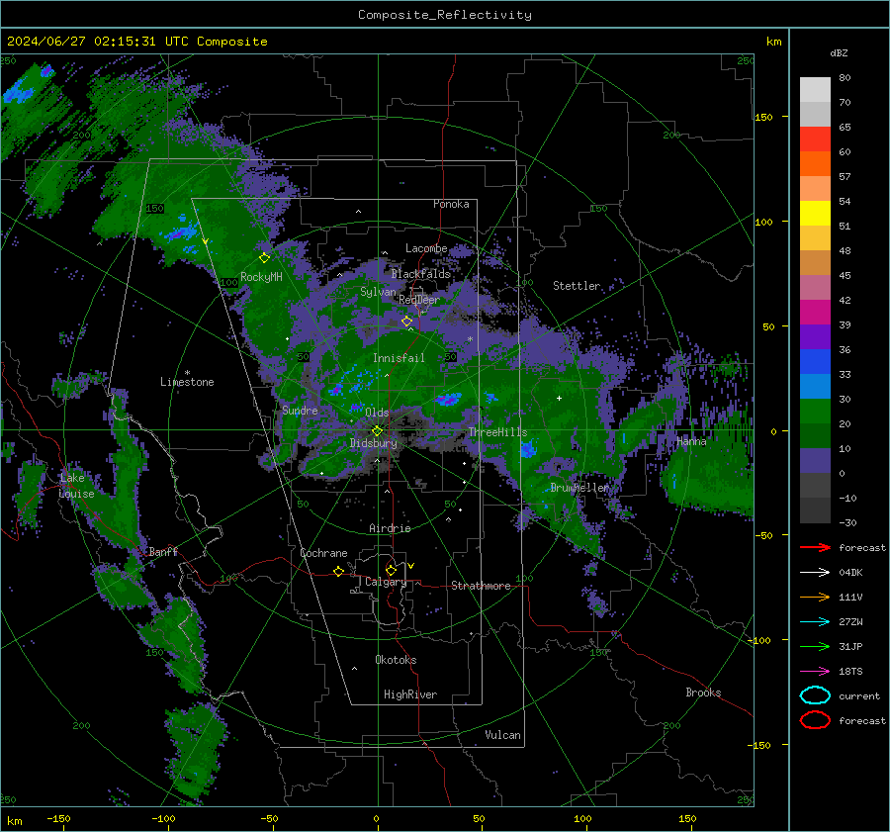Click the Stettler town label
The height and width of the screenshot is (832, 890).
tap(577, 286)
